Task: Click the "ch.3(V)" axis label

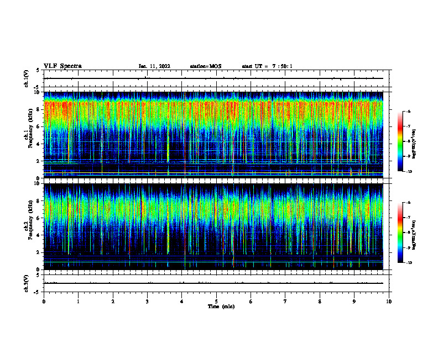Action: point(27,283)
